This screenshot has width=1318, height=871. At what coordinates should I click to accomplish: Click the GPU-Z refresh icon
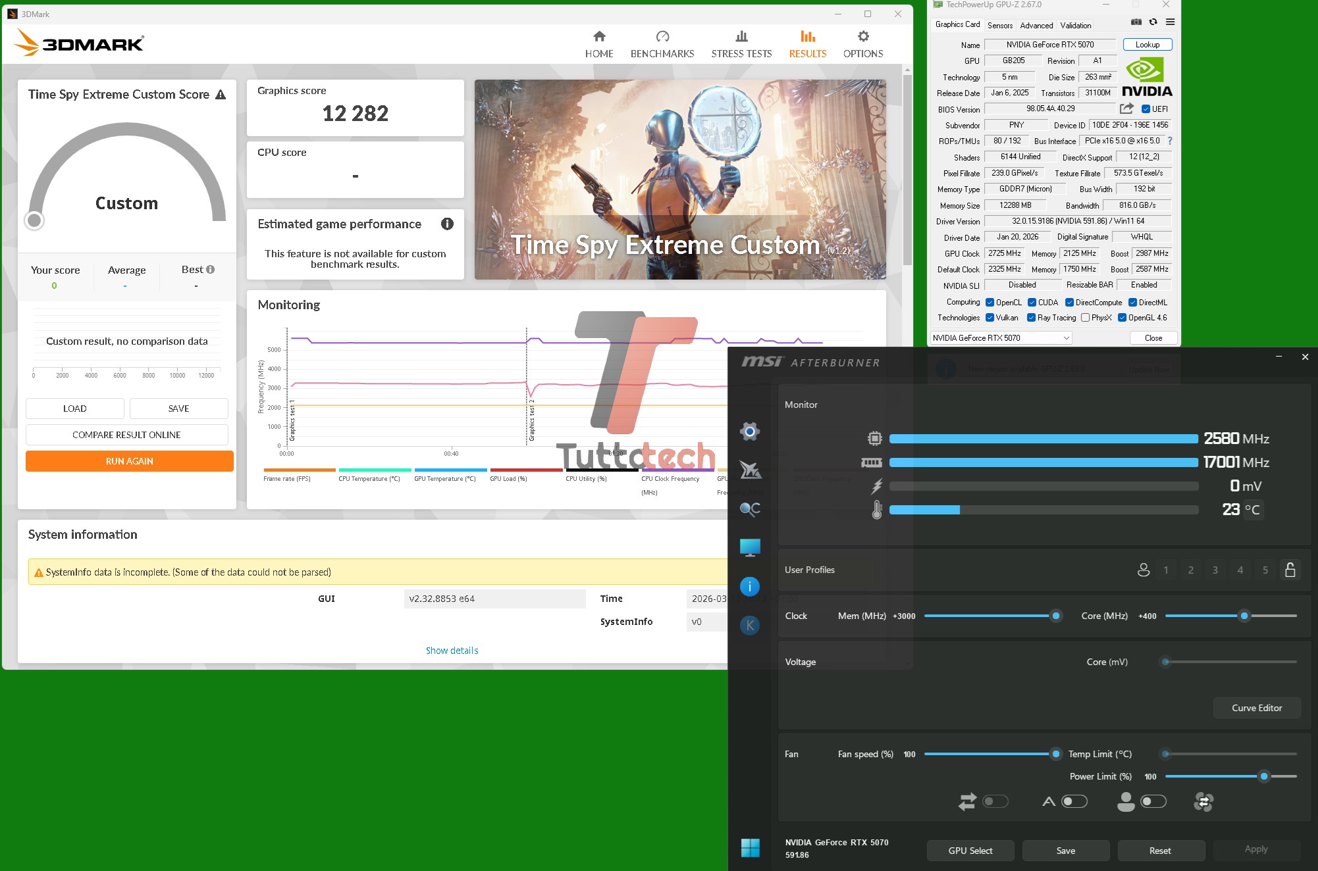pyautogui.click(x=1153, y=22)
